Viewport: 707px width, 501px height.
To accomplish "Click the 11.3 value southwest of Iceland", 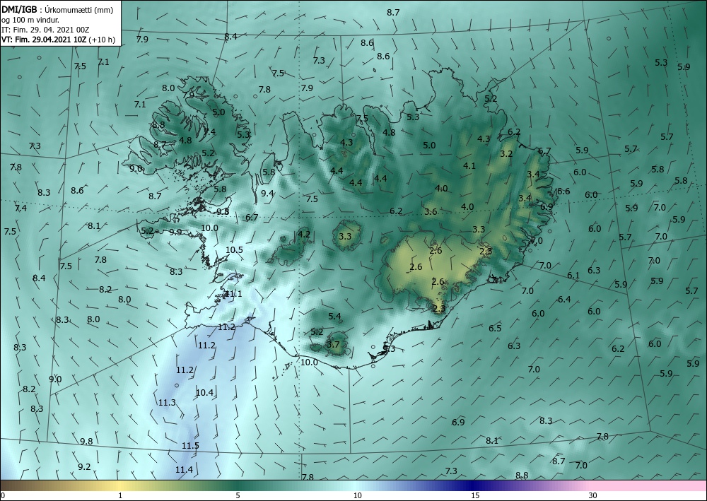I will 167,402.
